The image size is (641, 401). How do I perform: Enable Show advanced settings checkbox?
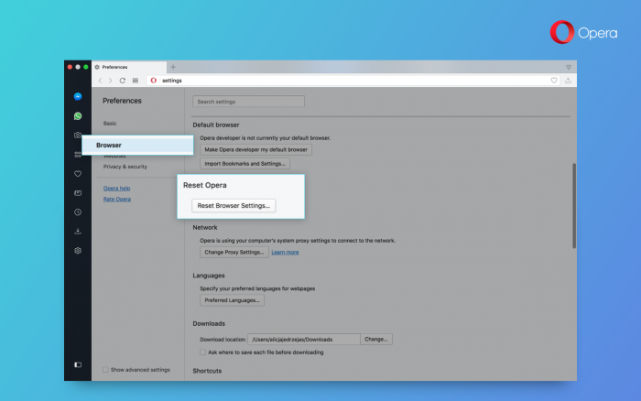(x=105, y=370)
